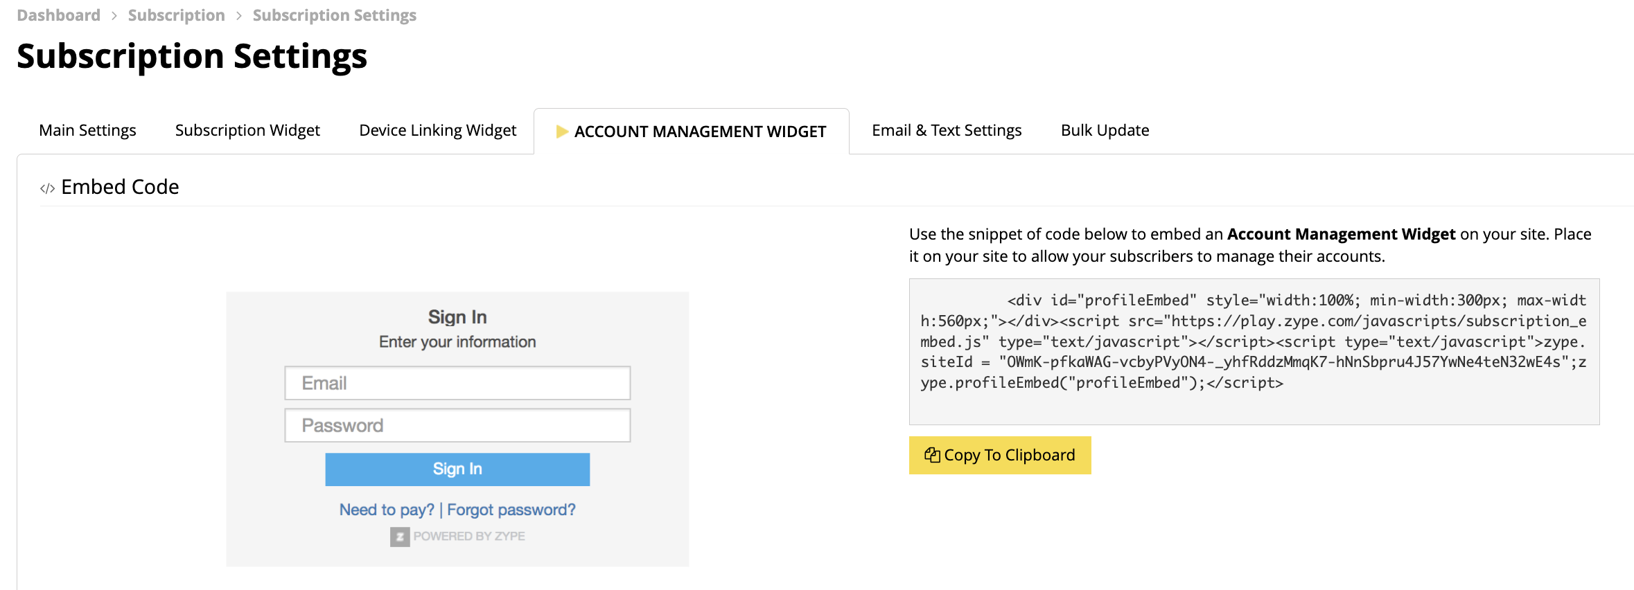Switch to the Subscription Widget tab

(x=247, y=130)
